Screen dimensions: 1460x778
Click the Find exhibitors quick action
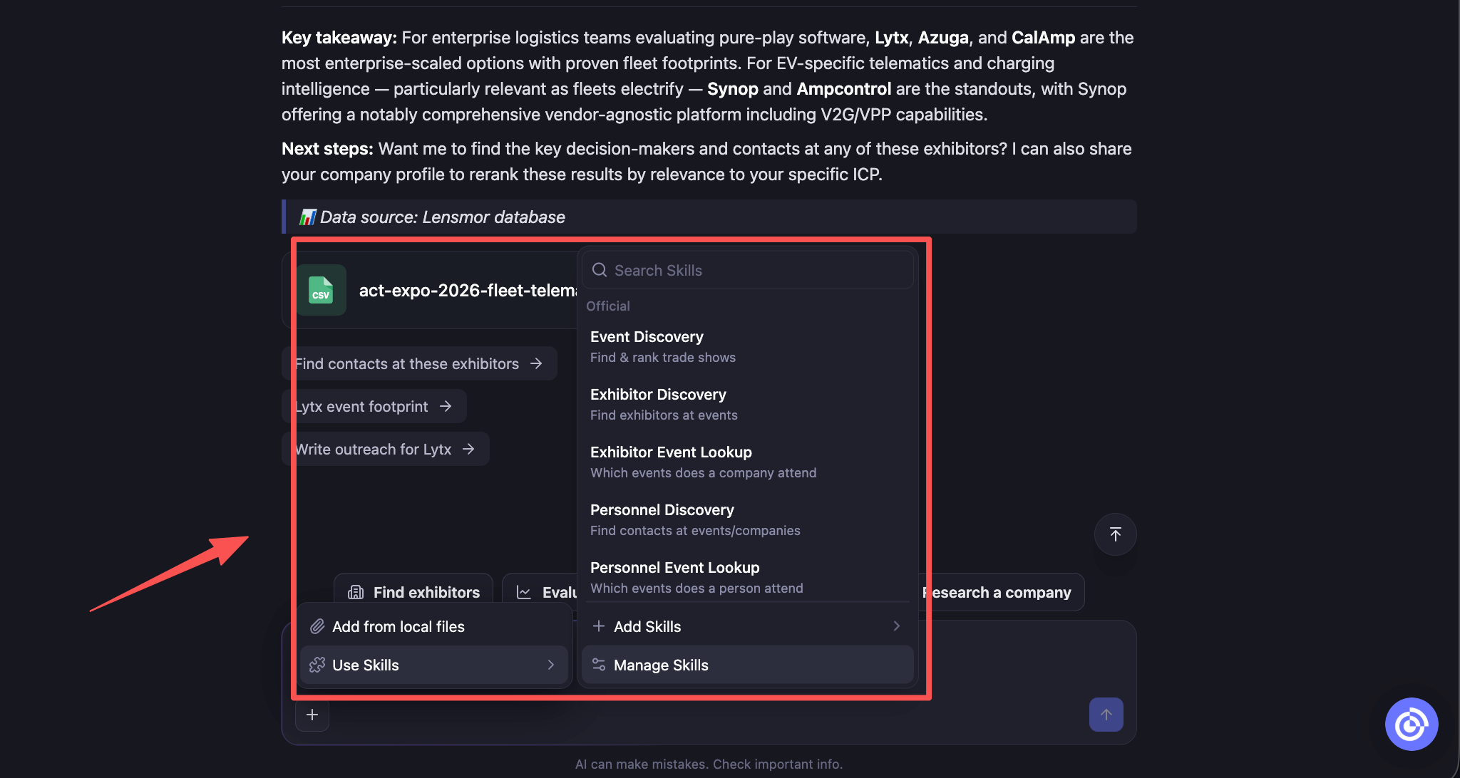click(x=413, y=592)
